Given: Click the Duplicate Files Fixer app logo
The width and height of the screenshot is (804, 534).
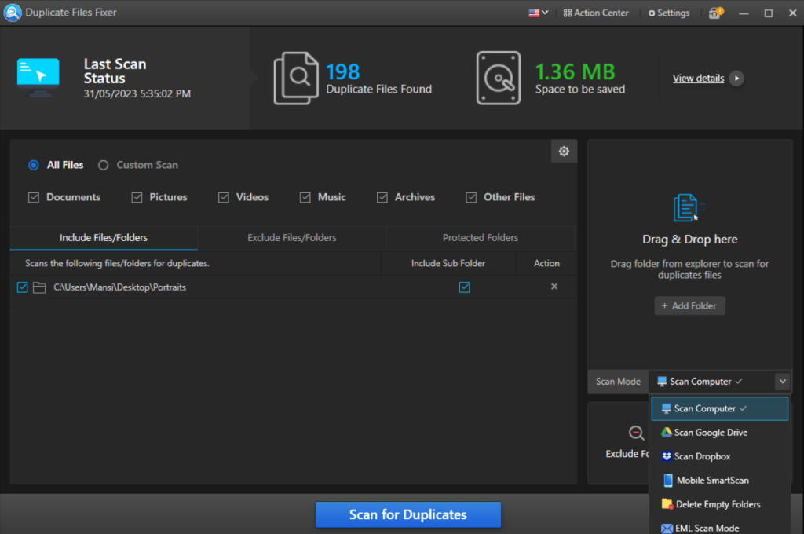Looking at the screenshot, I should click(x=13, y=13).
